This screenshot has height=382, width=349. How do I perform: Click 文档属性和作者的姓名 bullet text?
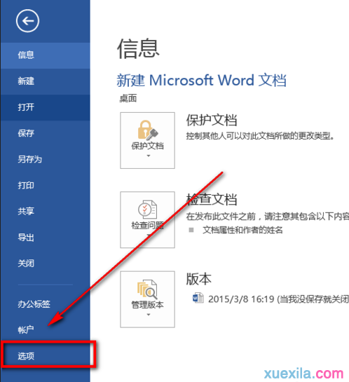pos(242,230)
